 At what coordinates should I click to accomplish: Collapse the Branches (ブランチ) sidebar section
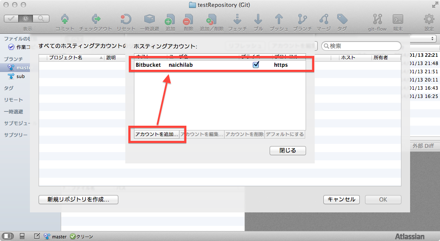click(x=13, y=59)
